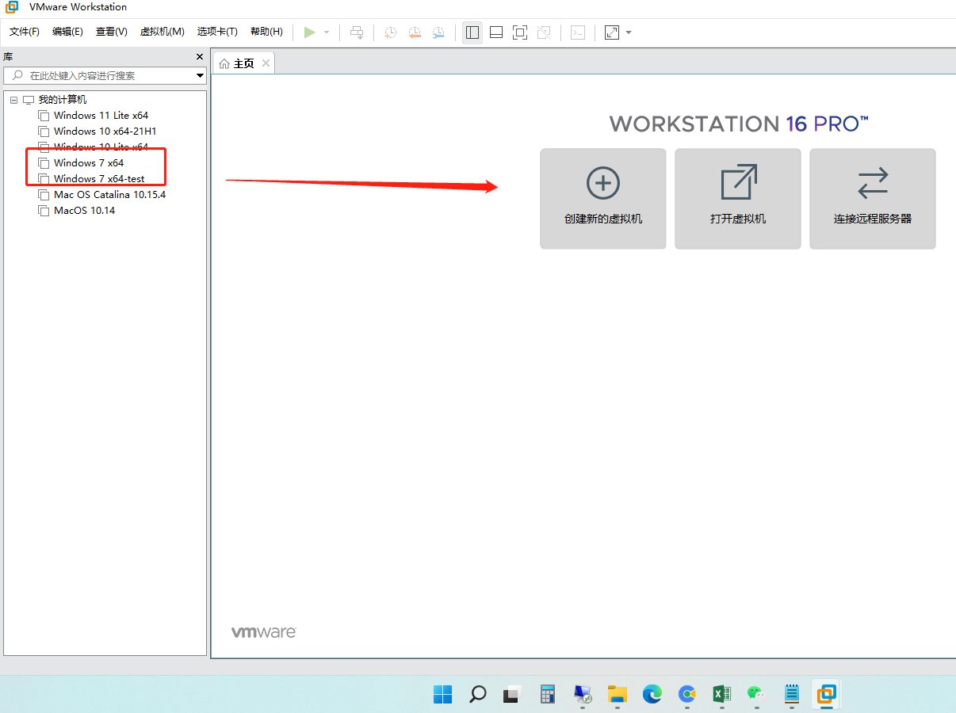
Task: Open taskbar search magnifier
Action: (477, 694)
